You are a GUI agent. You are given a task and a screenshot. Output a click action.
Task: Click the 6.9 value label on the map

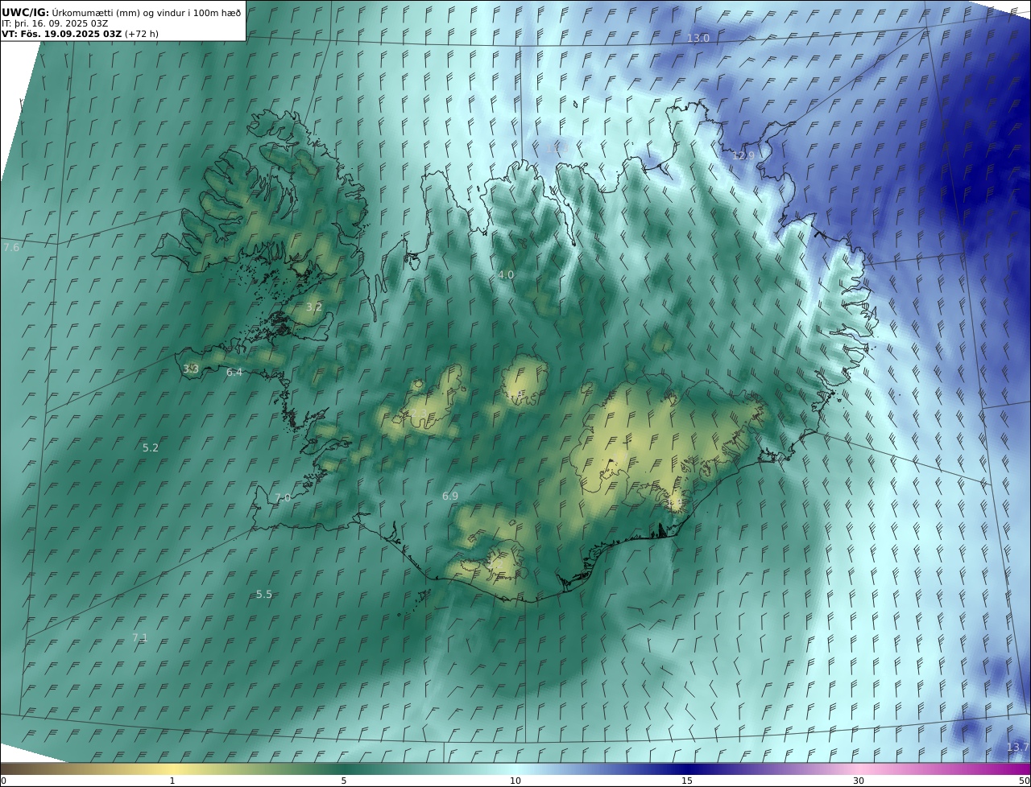coord(450,497)
